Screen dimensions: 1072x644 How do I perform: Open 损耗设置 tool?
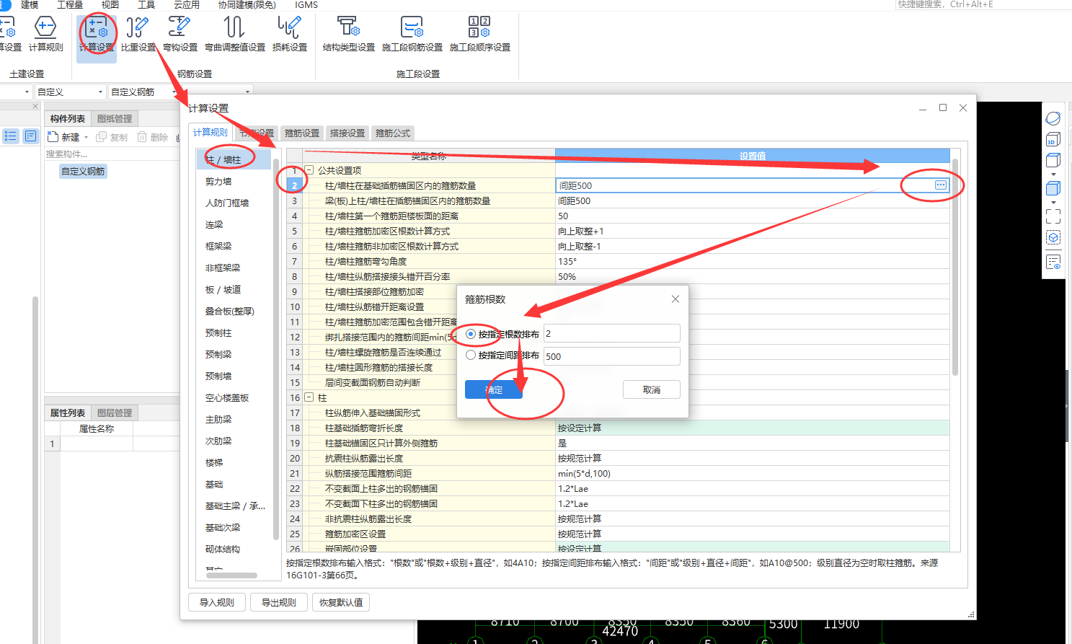point(290,35)
